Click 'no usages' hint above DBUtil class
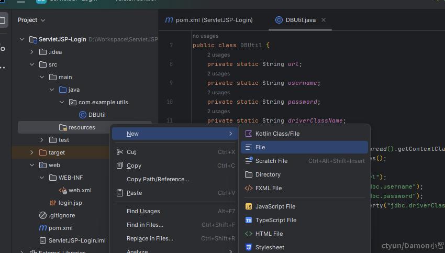 [x=205, y=36]
